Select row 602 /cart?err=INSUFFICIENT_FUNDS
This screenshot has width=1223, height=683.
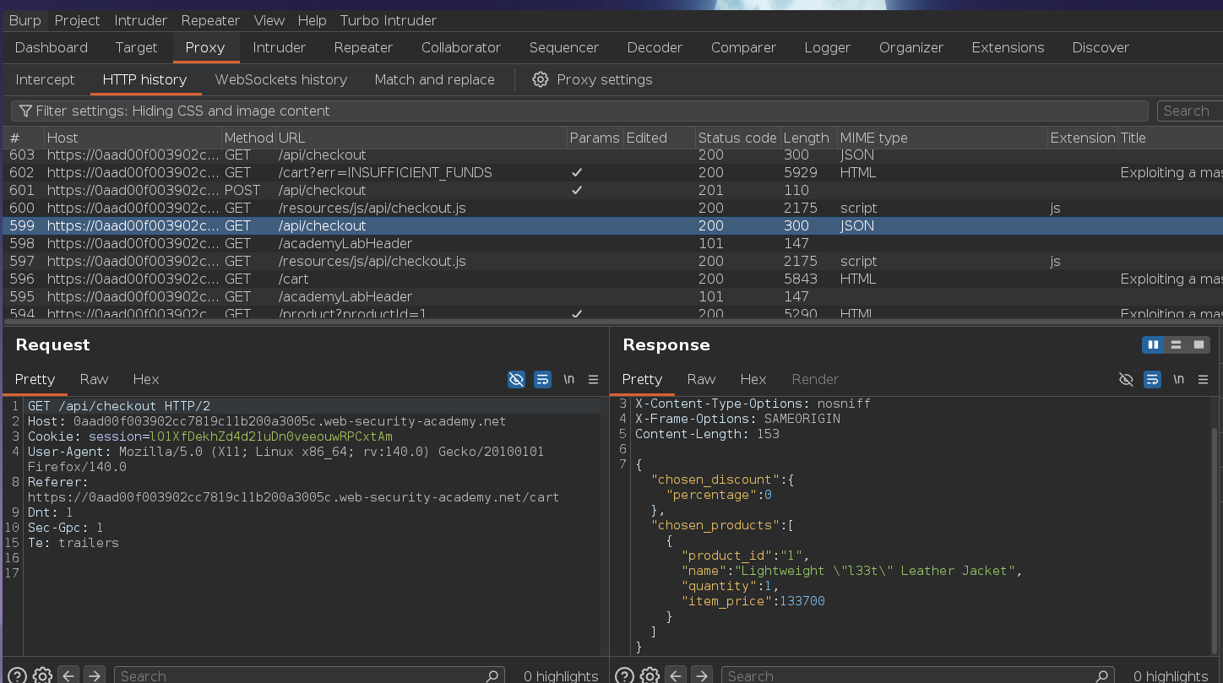(611, 172)
